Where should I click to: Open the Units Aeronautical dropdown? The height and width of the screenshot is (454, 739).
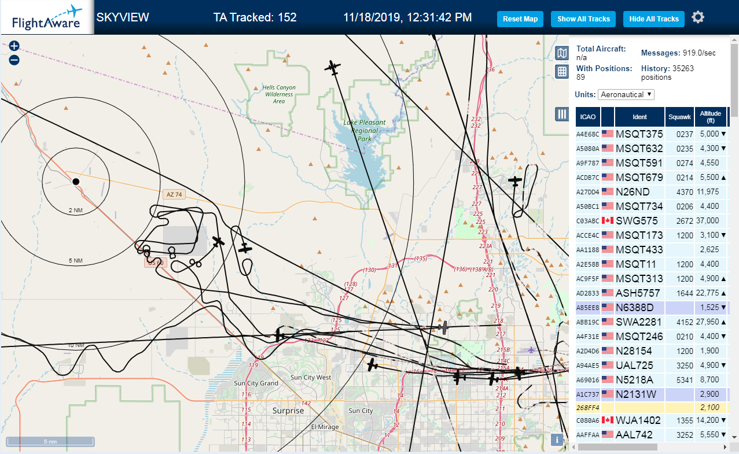click(x=626, y=94)
